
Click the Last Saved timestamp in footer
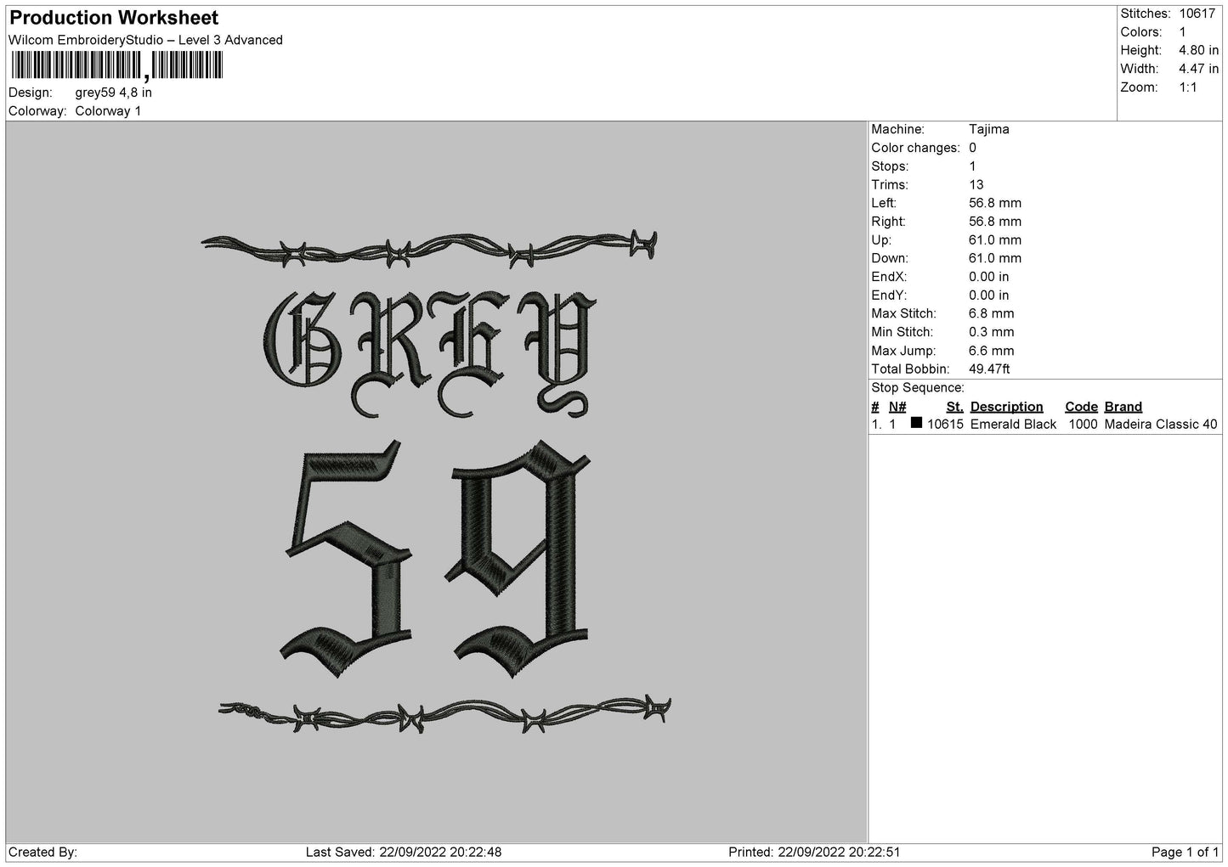(404, 853)
